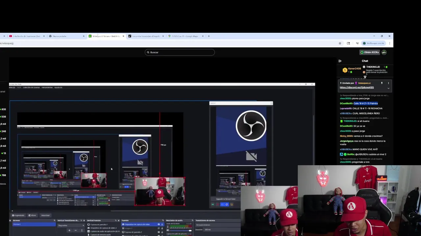Click Laprada98 username in chat
This screenshot has height=236, width=421.
(345, 108)
